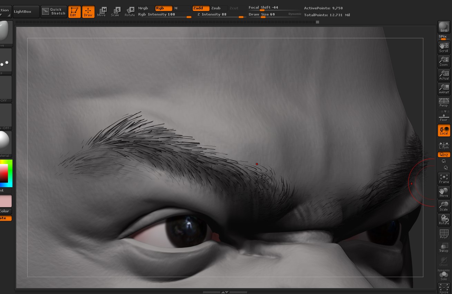Select the Scroll navigation icon
The width and height of the screenshot is (452, 294).
[x=444, y=47]
